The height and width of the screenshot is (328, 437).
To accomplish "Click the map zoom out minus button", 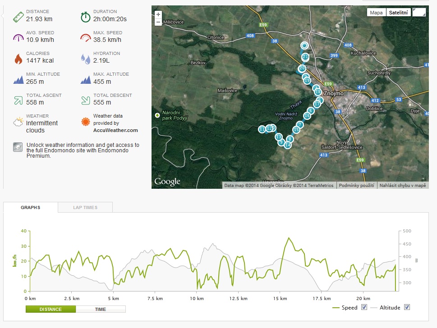I will click(158, 22).
